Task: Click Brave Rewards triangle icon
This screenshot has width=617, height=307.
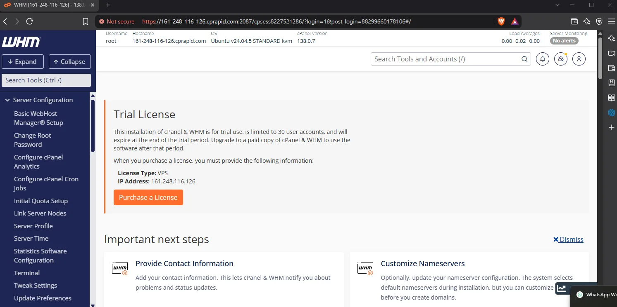Action: click(x=515, y=21)
